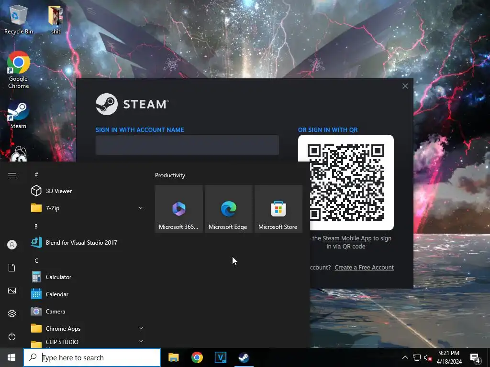Viewport: 490px width, 367px height.
Task: Click the Windows Start button
Action: click(x=11, y=357)
